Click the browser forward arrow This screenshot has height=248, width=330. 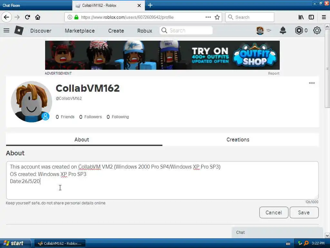[x=17, y=17]
